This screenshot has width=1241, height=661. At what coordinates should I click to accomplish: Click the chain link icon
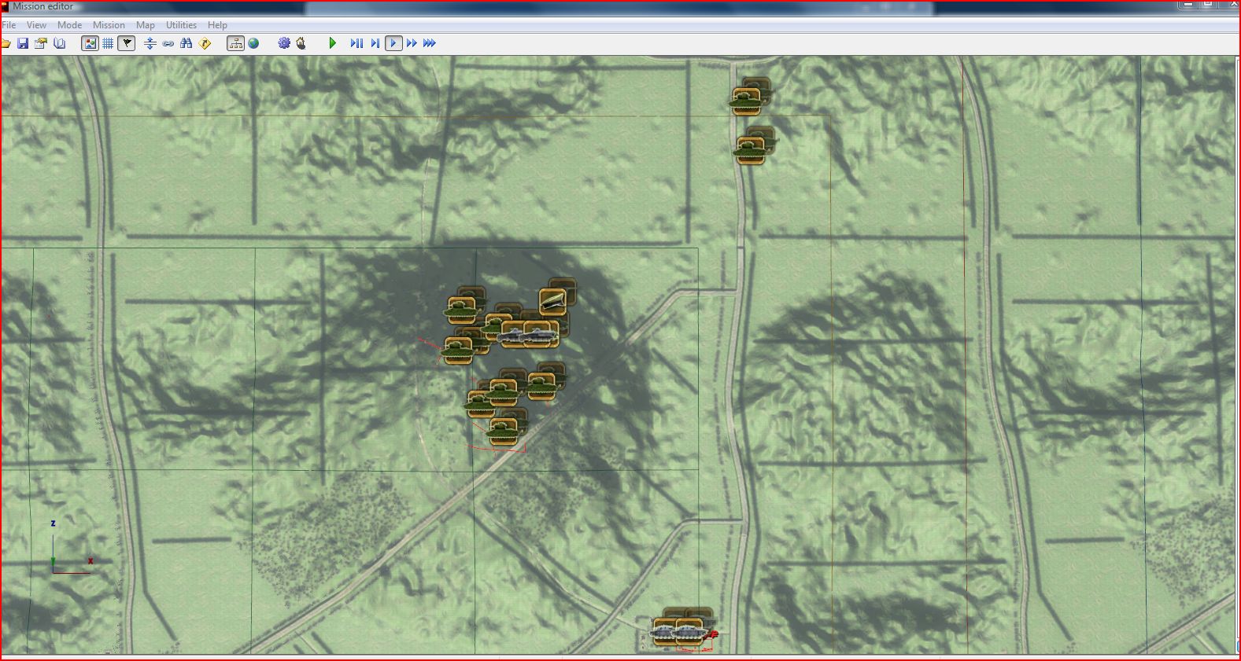click(168, 43)
